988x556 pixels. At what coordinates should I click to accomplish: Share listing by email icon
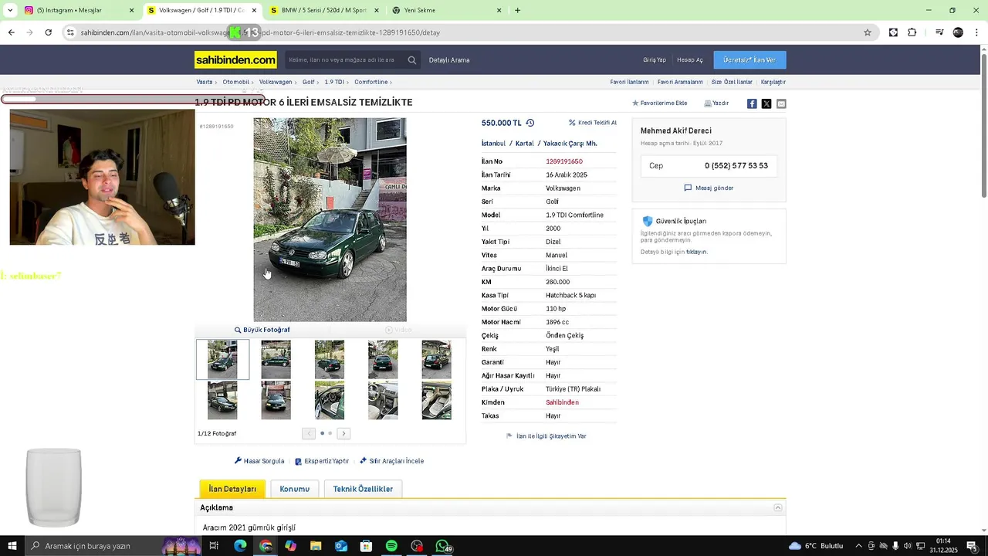point(781,103)
